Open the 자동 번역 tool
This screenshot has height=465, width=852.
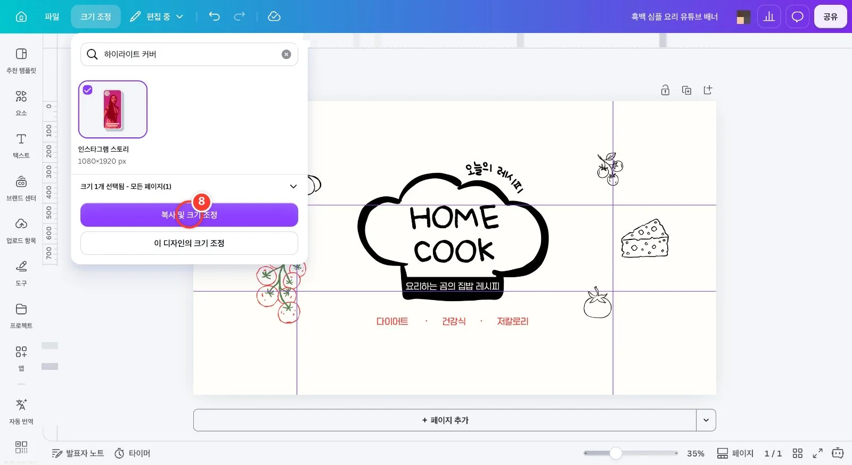point(21,412)
